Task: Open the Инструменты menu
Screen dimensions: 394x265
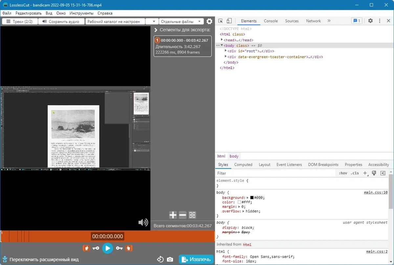Action: coord(81,13)
